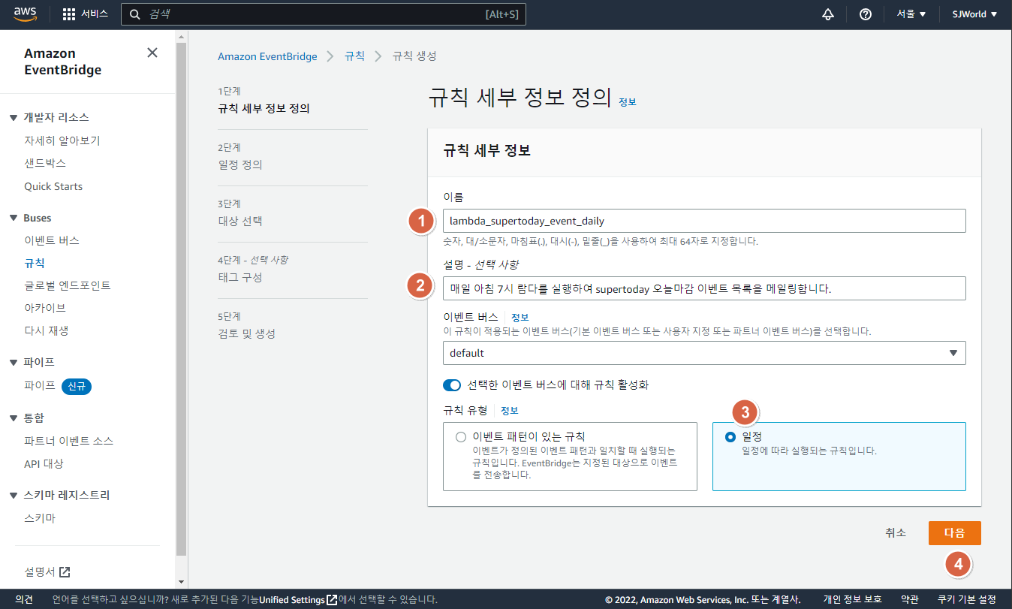This screenshot has height=609, width=1012.
Task: Open 아카이브 in sidebar
Action: pyautogui.click(x=45, y=308)
